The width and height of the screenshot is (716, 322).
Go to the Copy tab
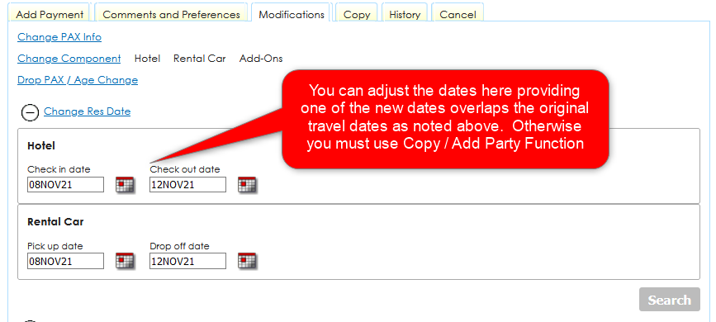tap(357, 14)
